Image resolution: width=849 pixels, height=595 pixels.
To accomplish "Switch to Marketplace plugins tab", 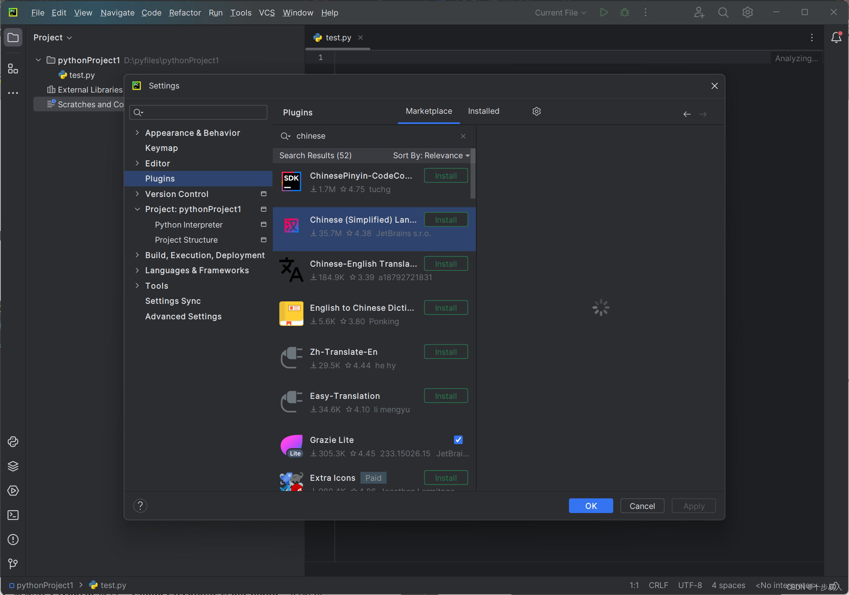I will coord(428,111).
